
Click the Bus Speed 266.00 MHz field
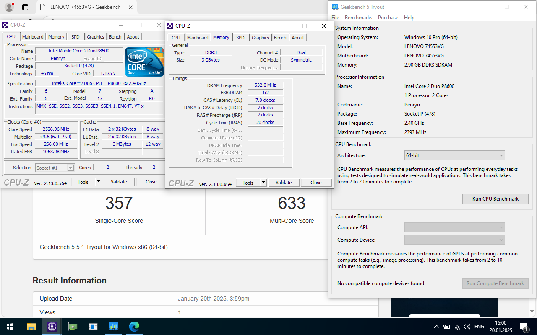pyautogui.click(x=56, y=144)
